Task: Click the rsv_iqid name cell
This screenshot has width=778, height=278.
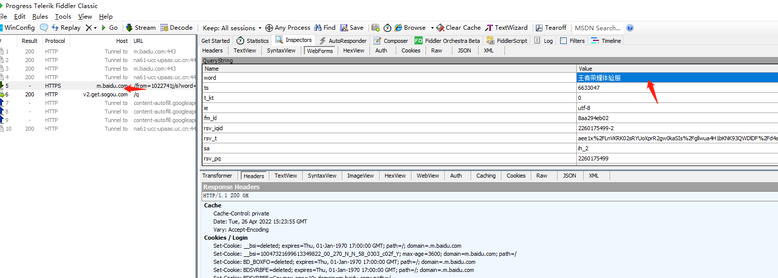Action: pyautogui.click(x=389, y=128)
